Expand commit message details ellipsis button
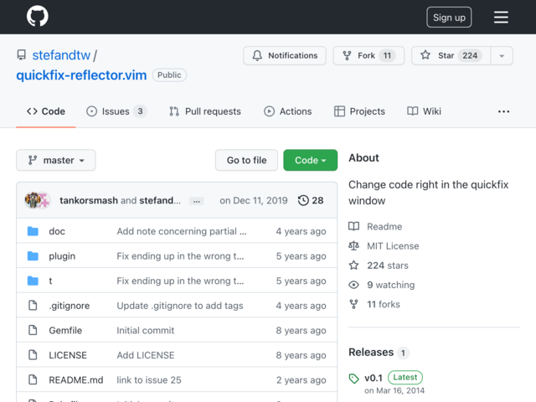Screen dimensions: 536x402 [197, 201]
